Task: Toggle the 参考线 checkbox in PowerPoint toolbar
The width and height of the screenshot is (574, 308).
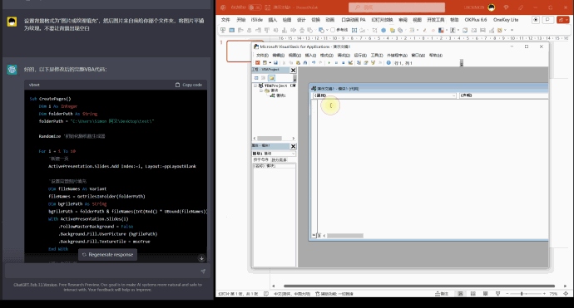Action: tap(333, 30)
